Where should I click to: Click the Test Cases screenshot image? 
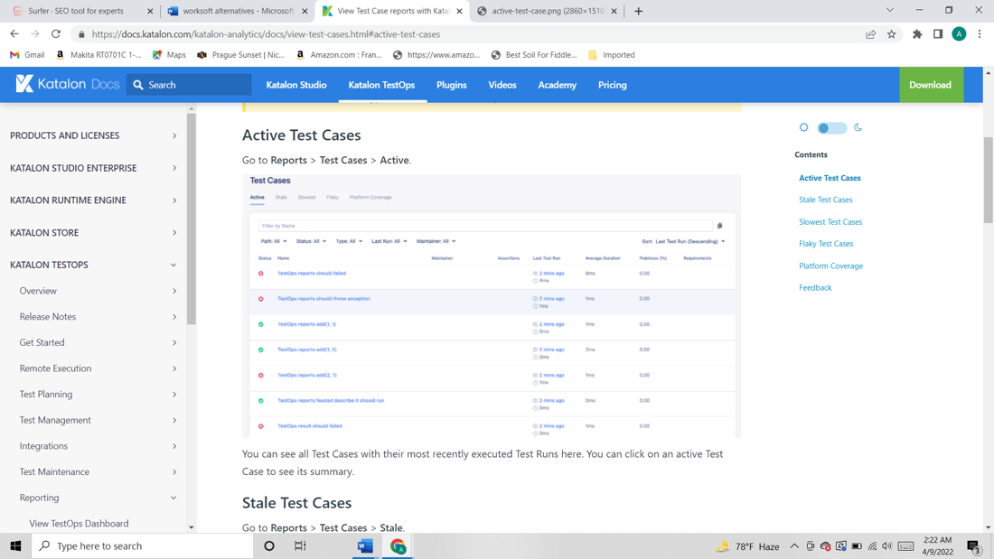coord(492,306)
